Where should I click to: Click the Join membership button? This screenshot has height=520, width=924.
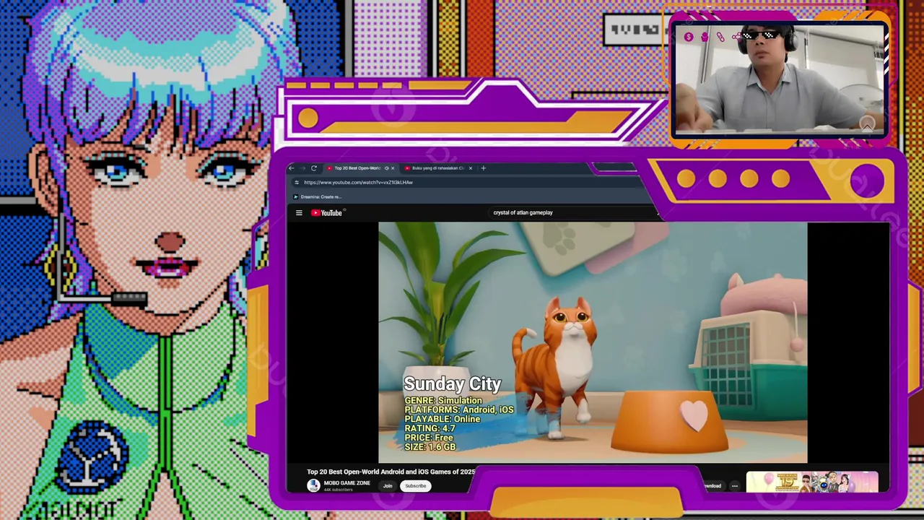[388, 486]
